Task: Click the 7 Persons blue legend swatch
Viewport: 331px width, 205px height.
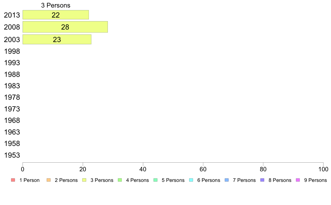Action: coord(227,180)
